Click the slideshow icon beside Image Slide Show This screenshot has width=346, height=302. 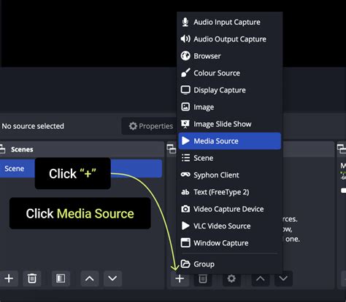185,124
